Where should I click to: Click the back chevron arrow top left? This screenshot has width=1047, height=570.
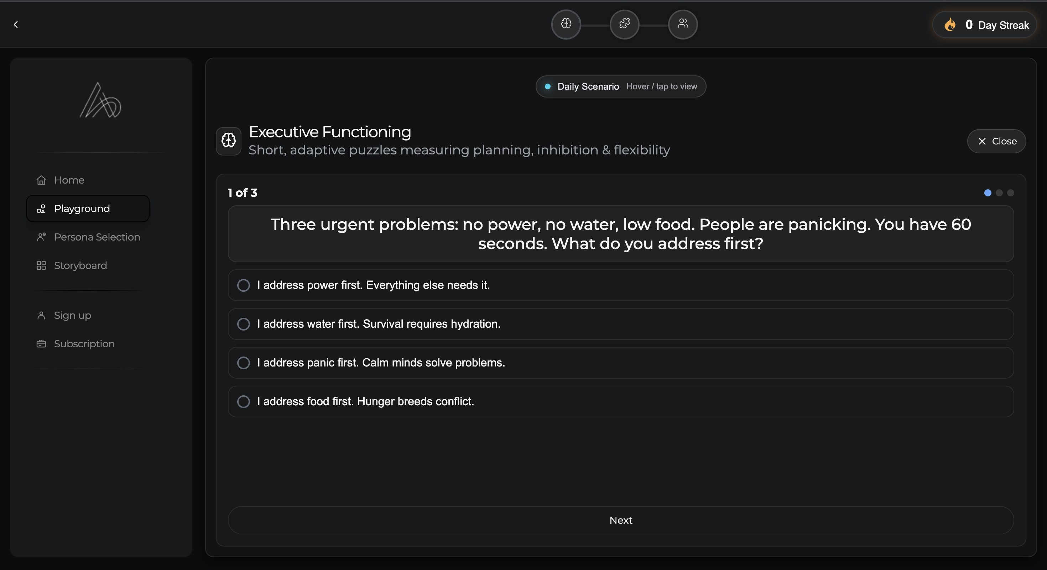coord(16,24)
